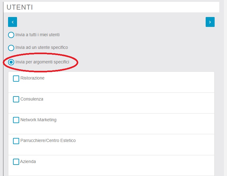Click the 'Network Marketing' label text
The height and width of the screenshot is (176, 227).
38,120
